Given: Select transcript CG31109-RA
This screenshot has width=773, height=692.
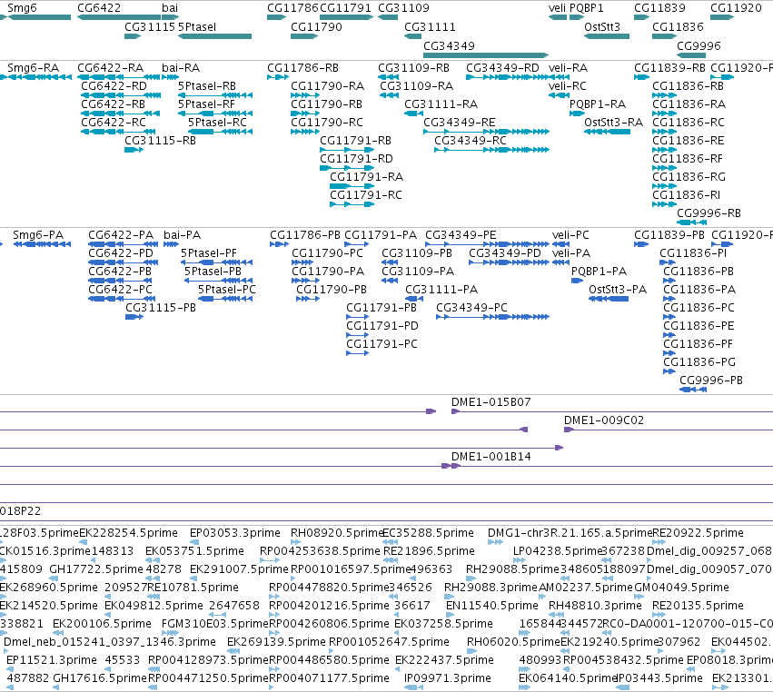Looking at the screenshot, I should (x=416, y=85).
